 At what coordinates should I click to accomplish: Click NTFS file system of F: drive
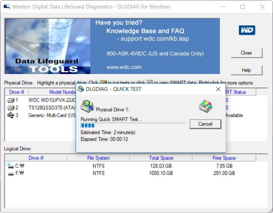(99, 173)
